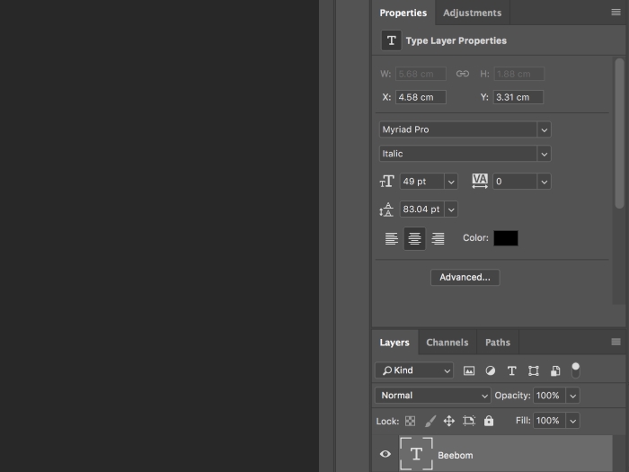Switch to the Adjustments tab

pyautogui.click(x=472, y=13)
